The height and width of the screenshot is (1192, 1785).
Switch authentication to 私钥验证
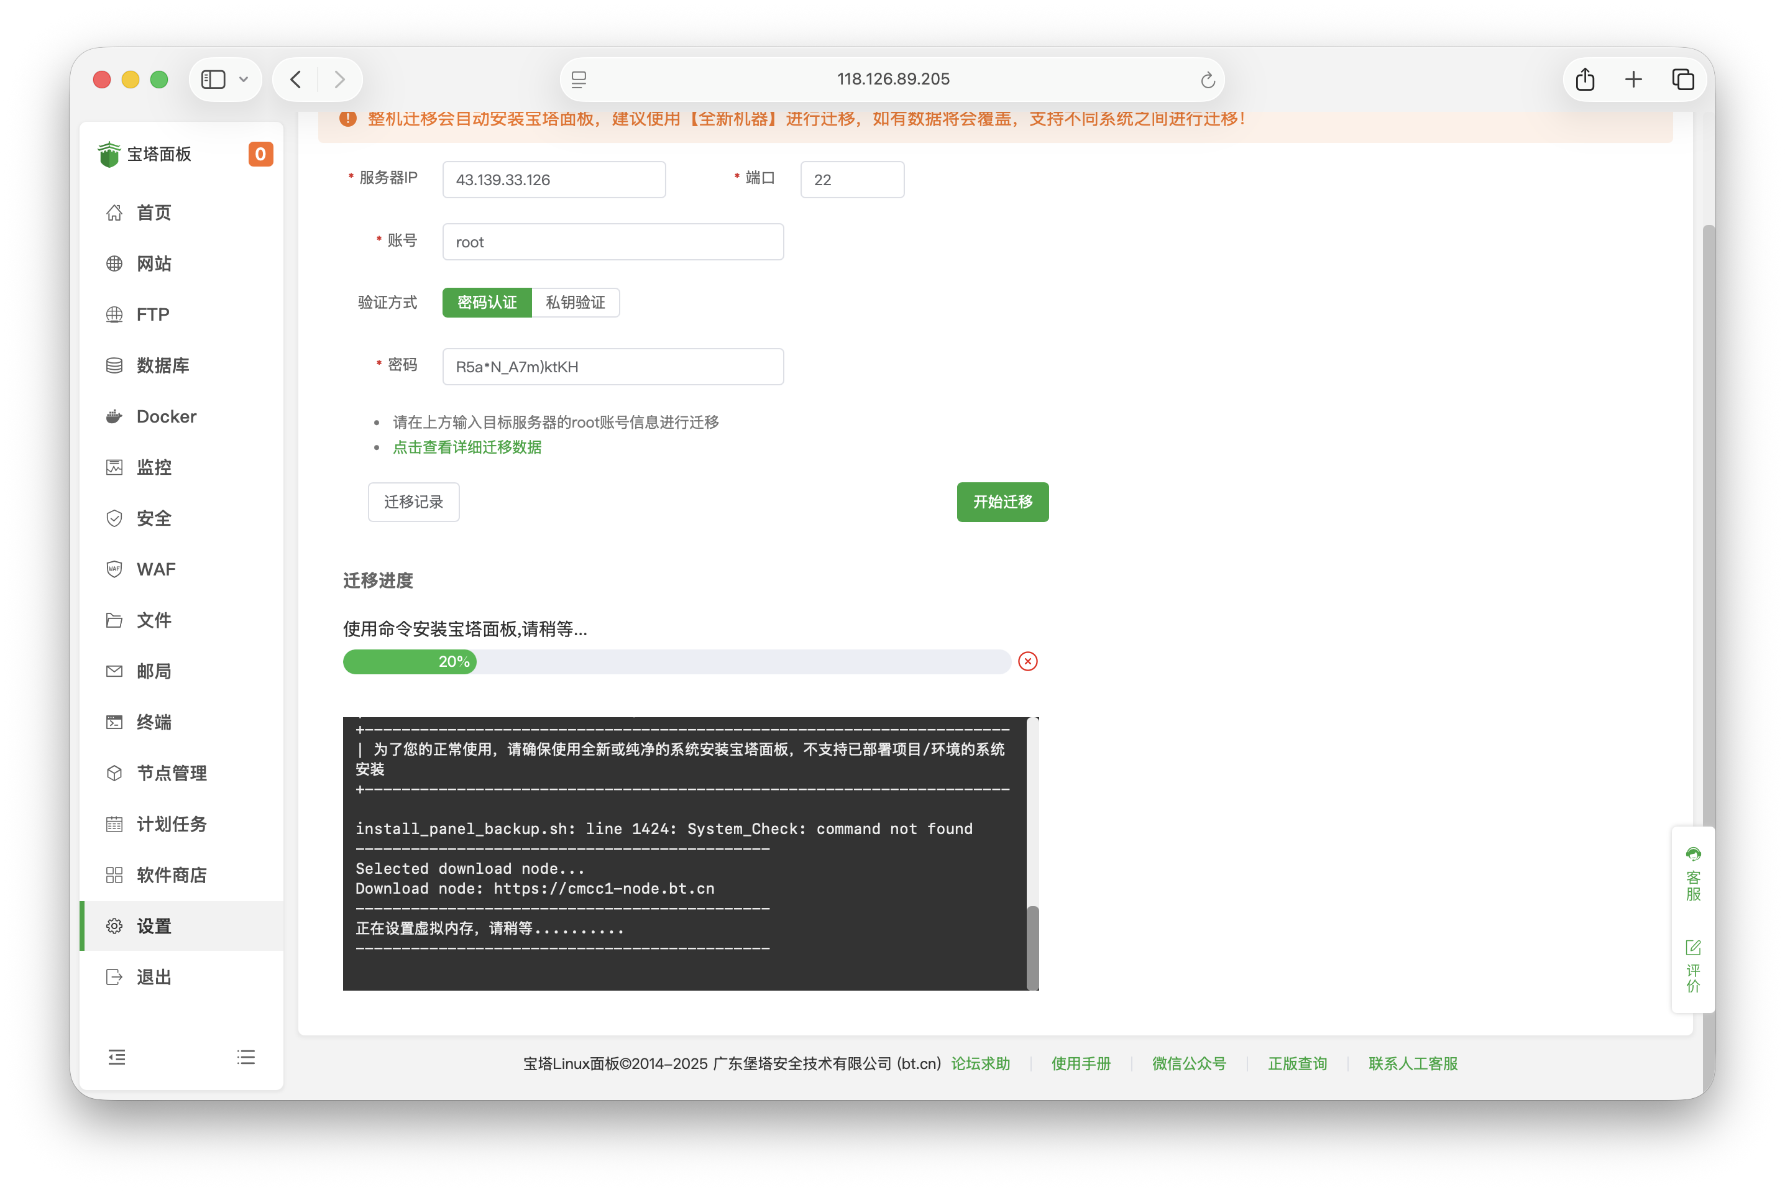click(576, 303)
